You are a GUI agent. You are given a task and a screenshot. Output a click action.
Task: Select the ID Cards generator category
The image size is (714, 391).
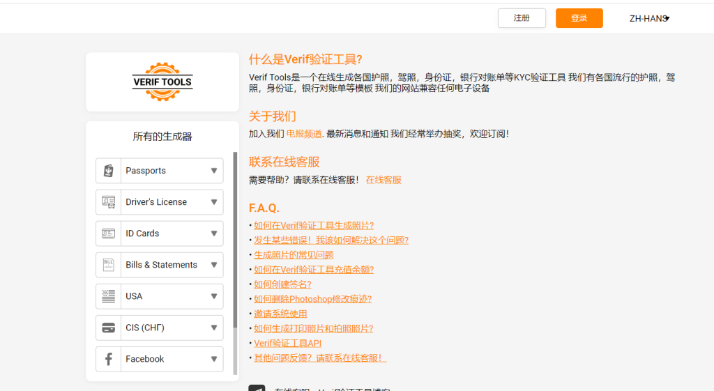(x=160, y=233)
